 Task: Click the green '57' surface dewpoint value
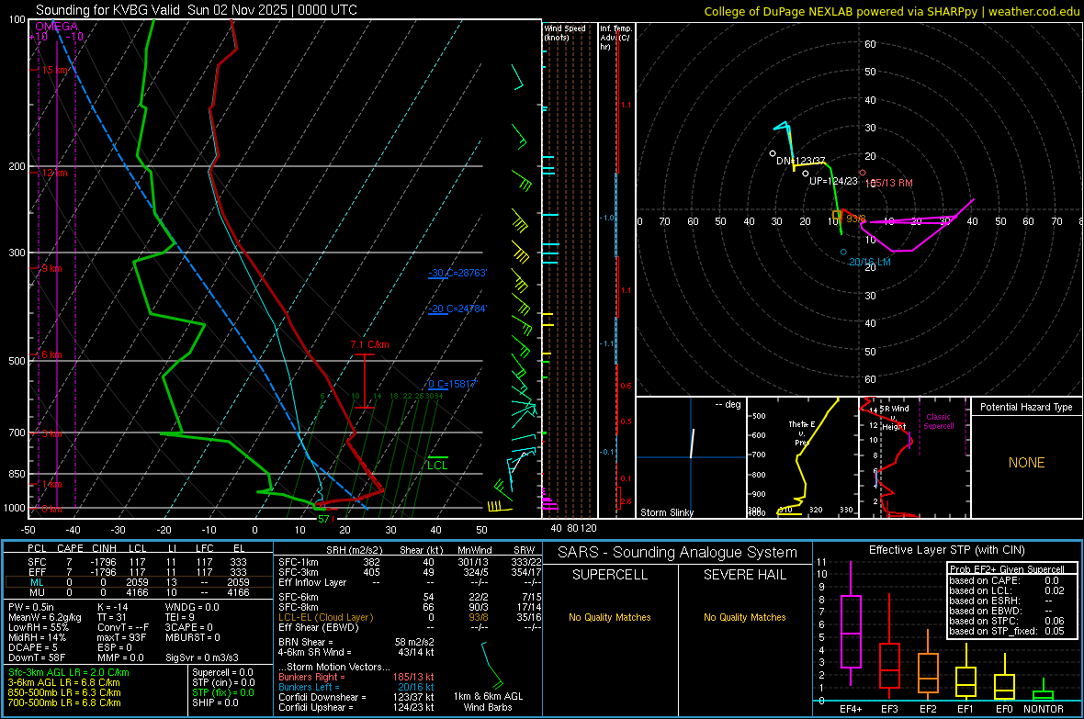[323, 519]
